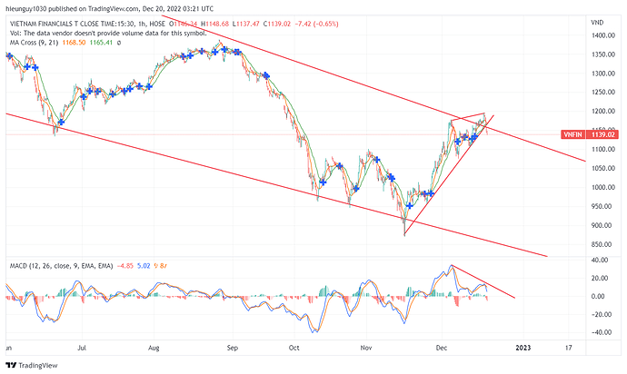Click the change value −7.42 (−0.65%)

click(317, 24)
